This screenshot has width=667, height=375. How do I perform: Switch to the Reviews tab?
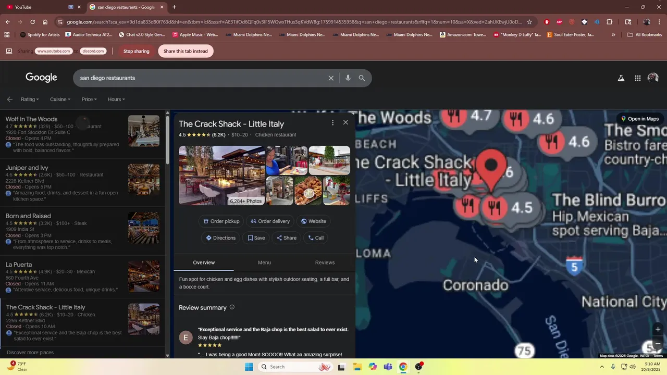pos(325,262)
